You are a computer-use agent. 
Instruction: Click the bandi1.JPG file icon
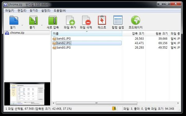point(54,39)
